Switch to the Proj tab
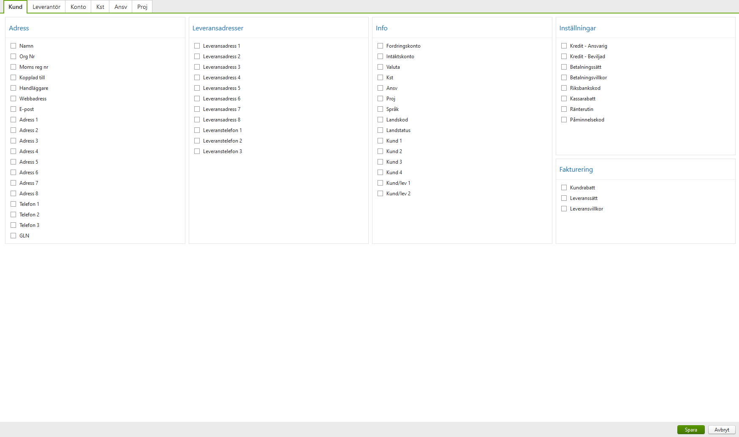This screenshot has height=437, width=739. pyautogui.click(x=142, y=7)
